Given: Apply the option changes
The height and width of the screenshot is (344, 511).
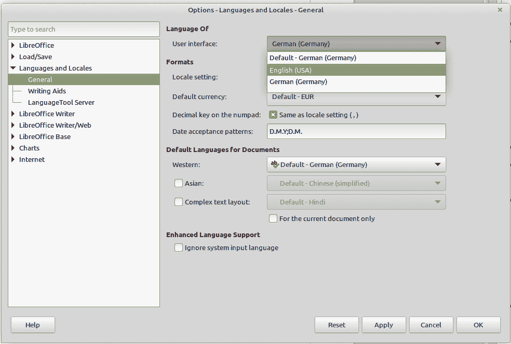Looking at the screenshot, I should [x=384, y=325].
